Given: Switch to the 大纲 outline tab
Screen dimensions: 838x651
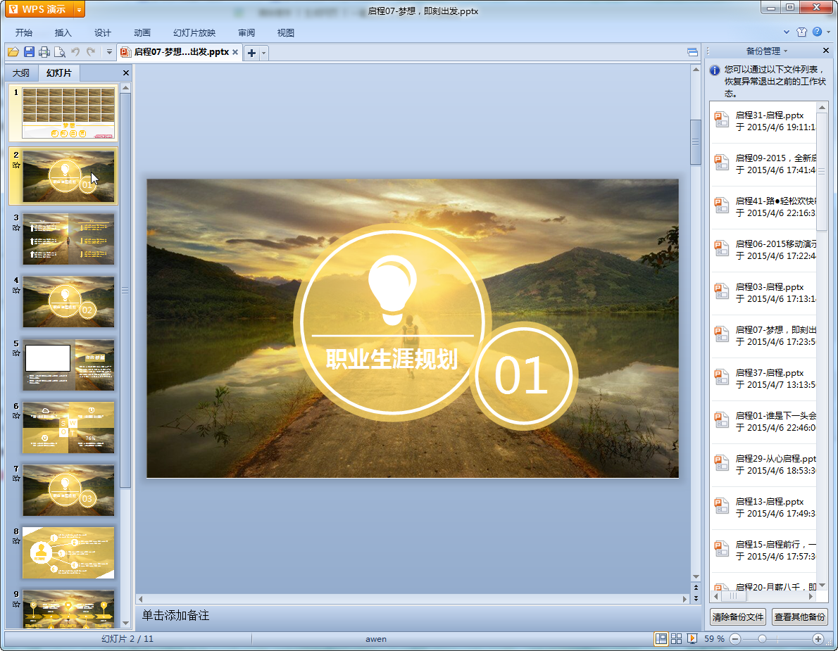Looking at the screenshot, I should (x=21, y=72).
